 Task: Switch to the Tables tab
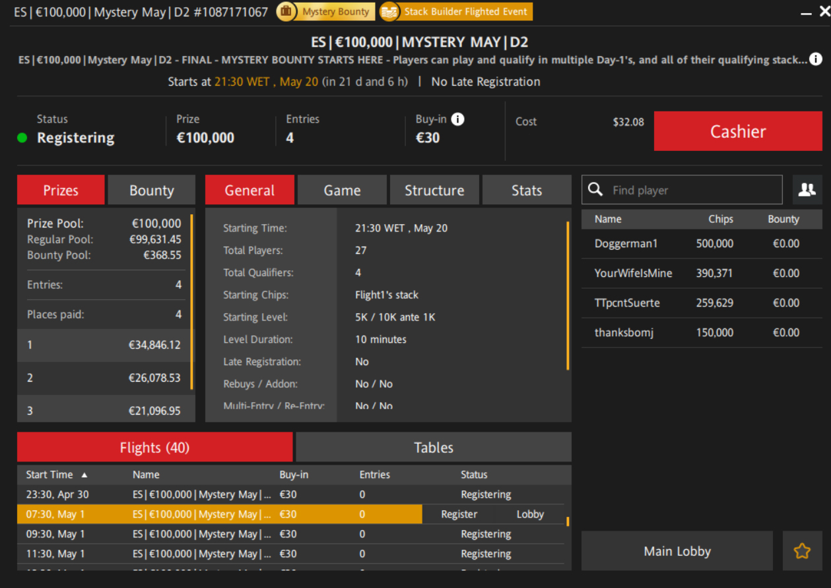pyautogui.click(x=433, y=448)
